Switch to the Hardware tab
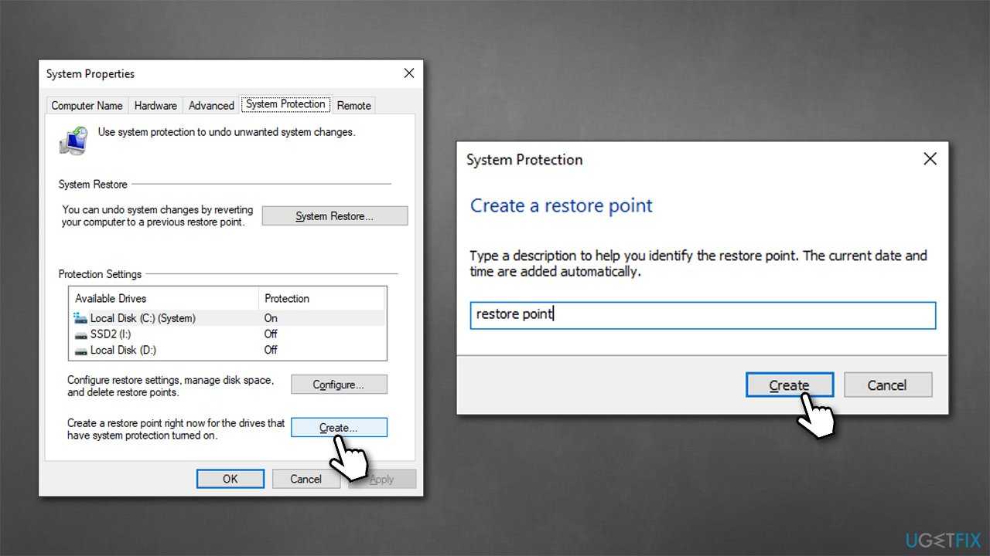 [x=155, y=106]
